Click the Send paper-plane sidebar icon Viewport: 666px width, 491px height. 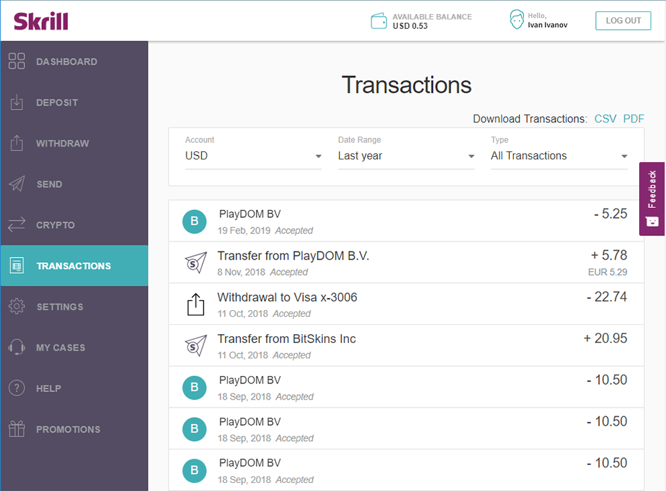point(17,184)
